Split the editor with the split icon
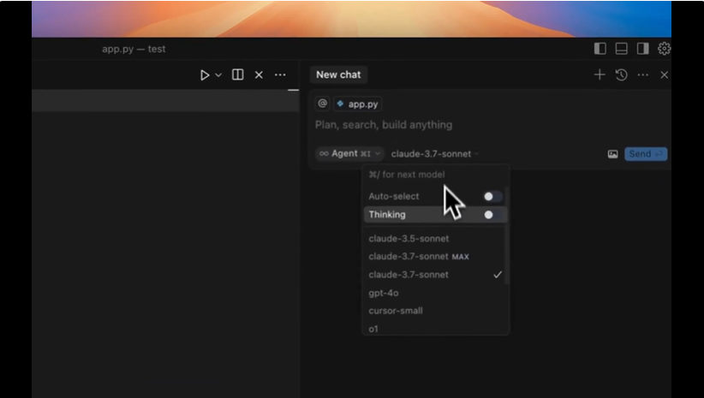The image size is (704, 398). (x=237, y=74)
